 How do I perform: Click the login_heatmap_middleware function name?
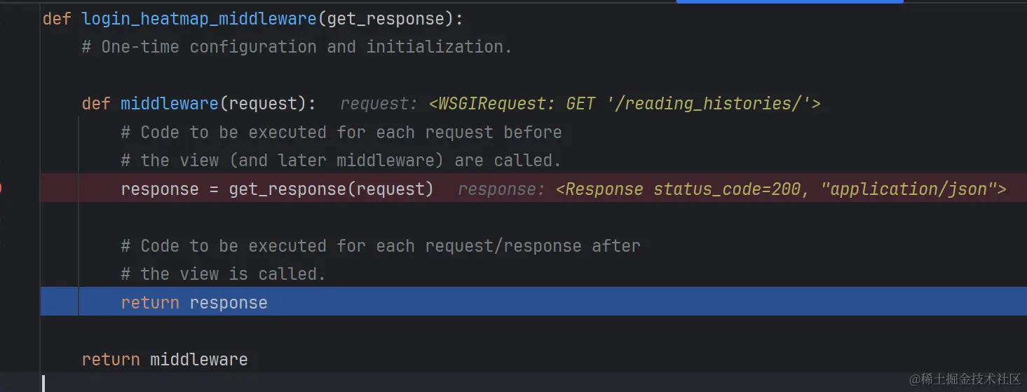(200, 19)
